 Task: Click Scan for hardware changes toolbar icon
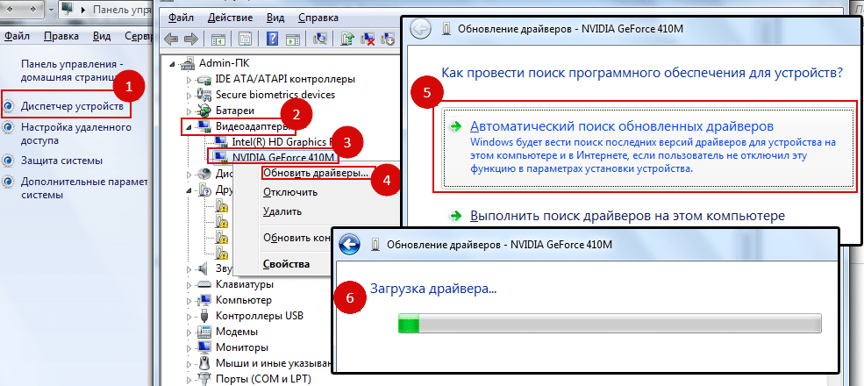[x=321, y=39]
